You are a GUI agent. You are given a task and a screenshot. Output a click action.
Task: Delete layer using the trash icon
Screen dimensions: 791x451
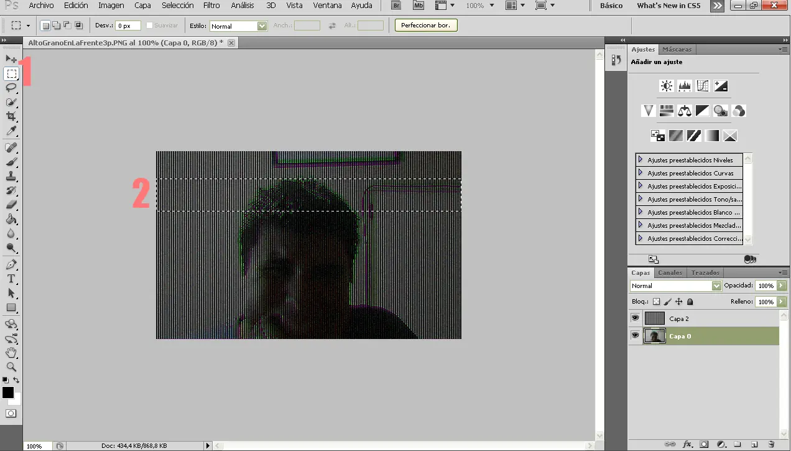(x=771, y=444)
